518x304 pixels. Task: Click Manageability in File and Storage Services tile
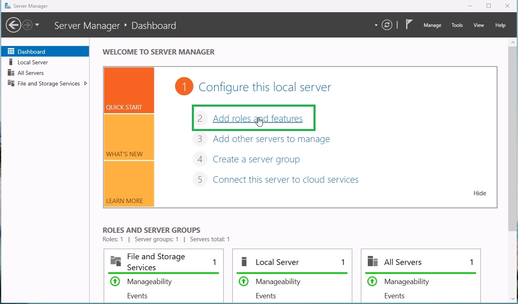(149, 282)
